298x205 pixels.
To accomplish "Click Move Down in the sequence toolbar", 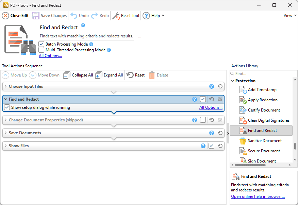I will click(x=44, y=75).
